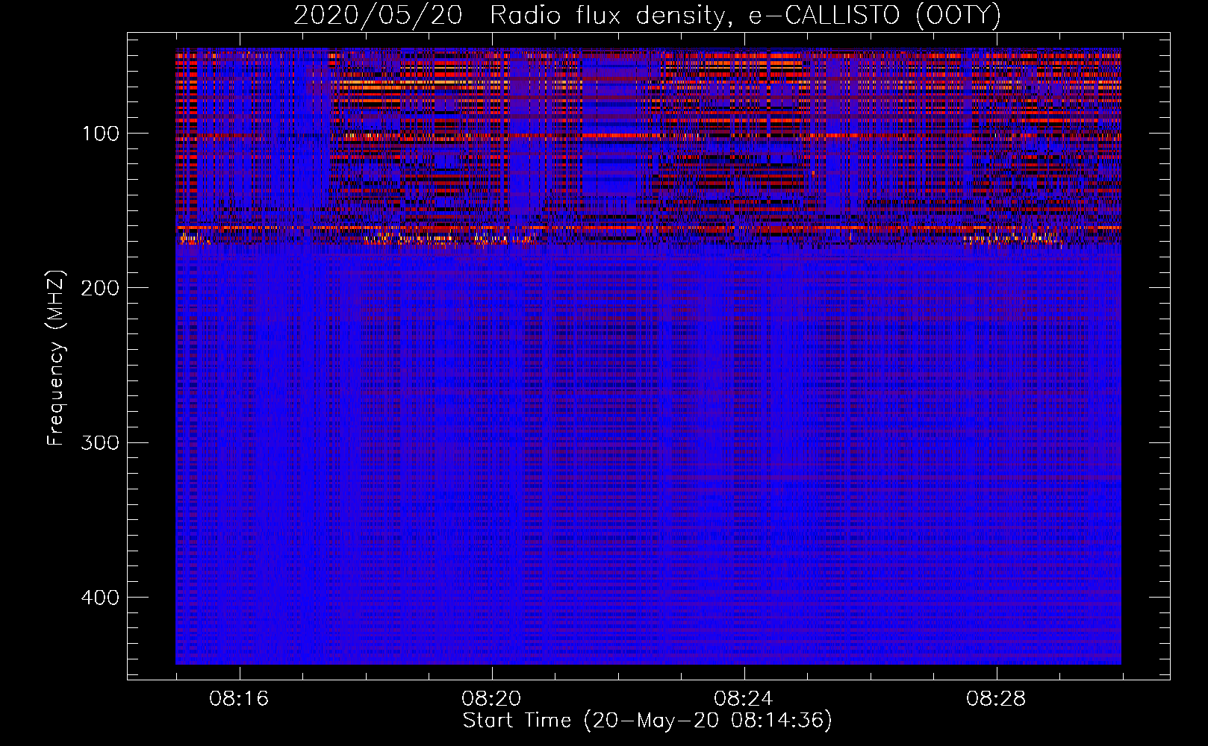Viewport: 1208px width, 746px height.
Task: Select the 400 frequency axis label
Action: [x=101, y=598]
